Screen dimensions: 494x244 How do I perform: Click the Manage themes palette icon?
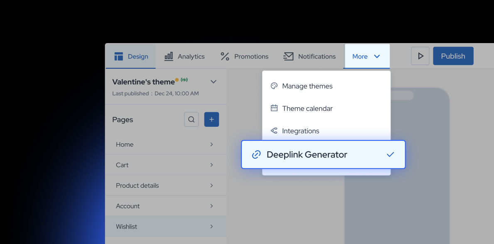(x=274, y=86)
